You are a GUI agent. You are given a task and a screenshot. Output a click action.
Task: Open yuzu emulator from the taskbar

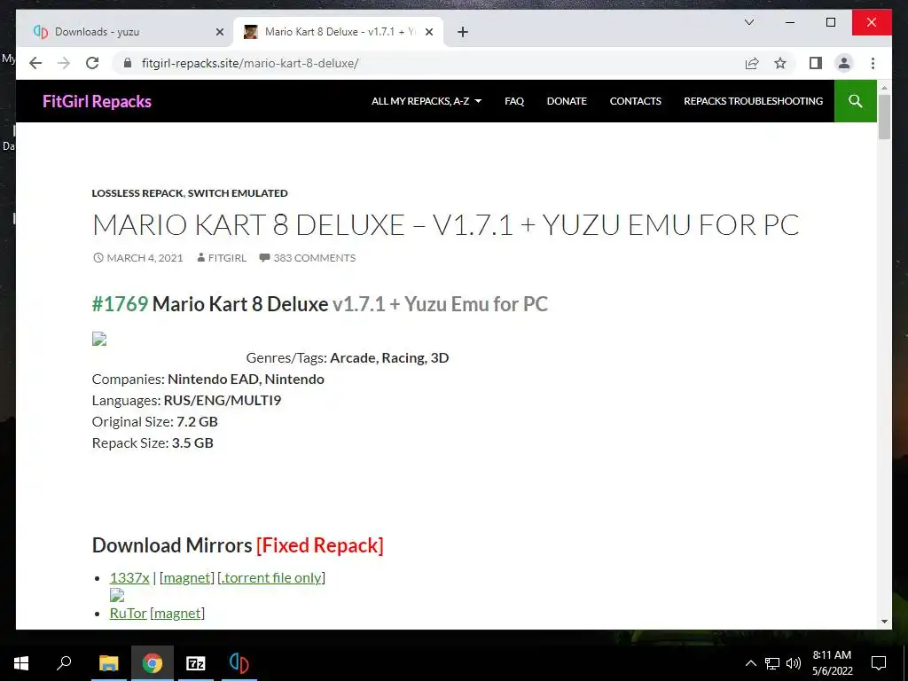click(x=239, y=663)
